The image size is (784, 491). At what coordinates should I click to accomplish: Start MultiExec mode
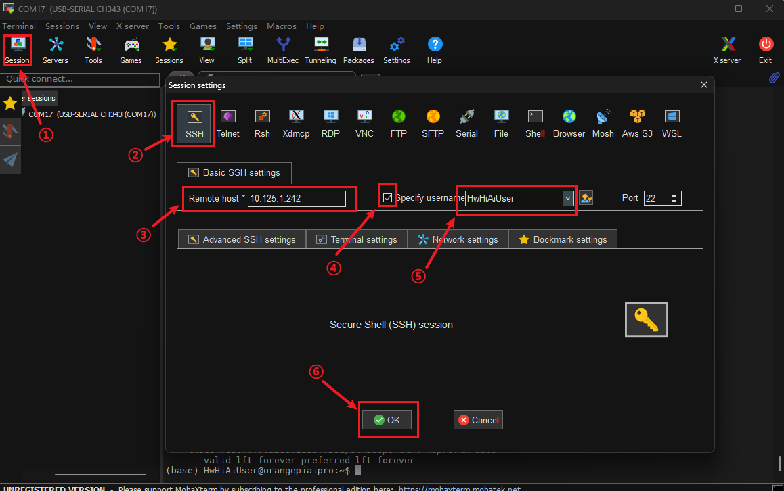pos(283,51)
